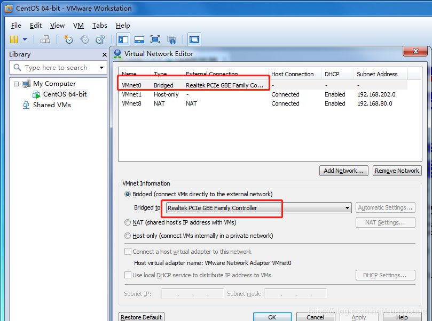Select the VMnet8 NAT network row

[x=263, y=103]
